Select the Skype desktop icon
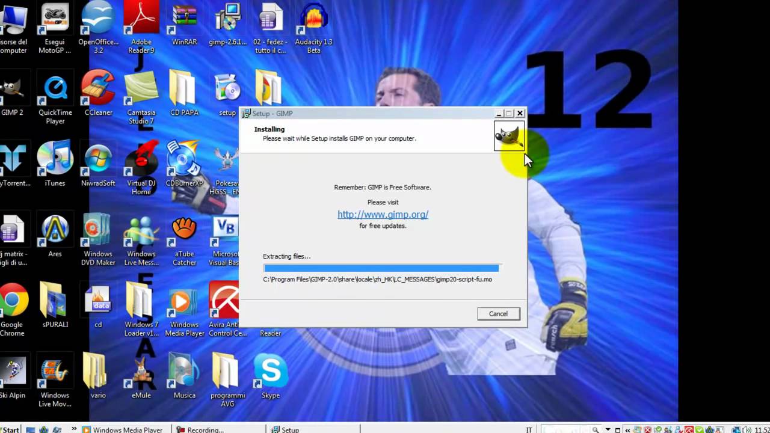Viewport: 770px width, 433px height. (x=271, y=377)
